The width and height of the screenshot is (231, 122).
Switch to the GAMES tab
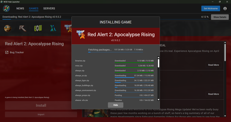click(x=33, y=9)
